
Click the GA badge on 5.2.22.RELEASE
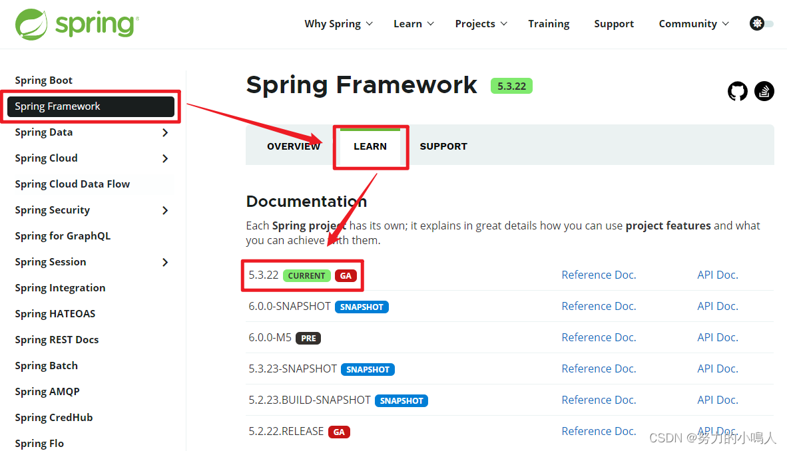pyautogui.click(x=340, y=432)
